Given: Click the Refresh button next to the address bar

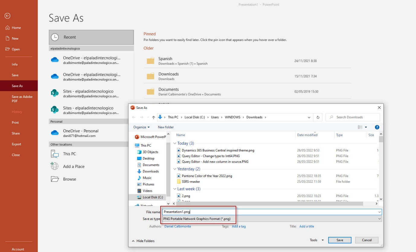Looking at the screenshot, I should coord(318,117).
